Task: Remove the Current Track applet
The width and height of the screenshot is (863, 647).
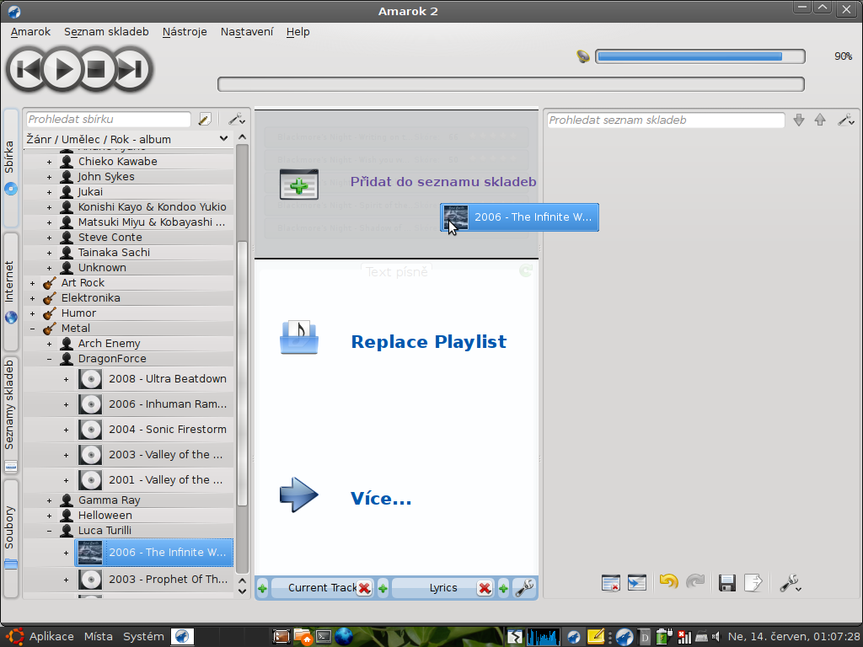Action: click(364, 588)
